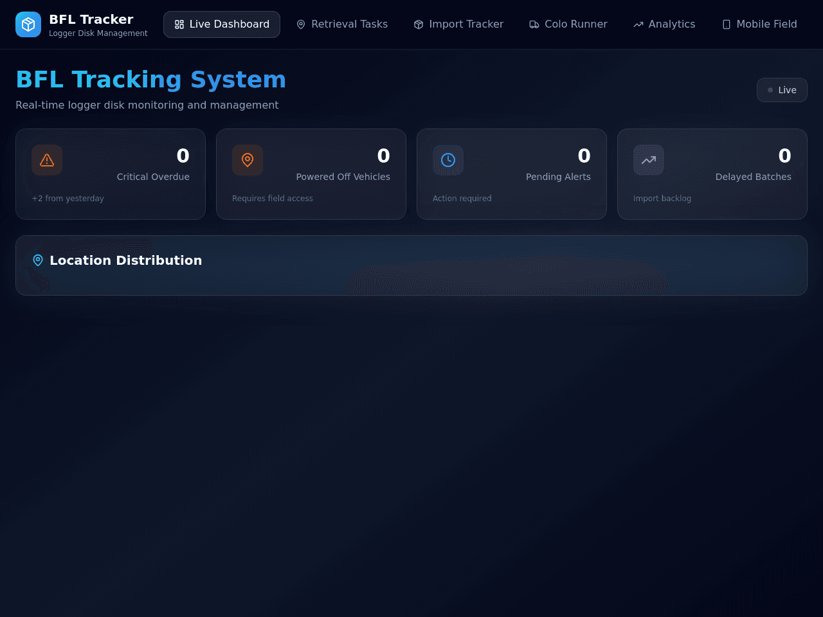Click the BFL Tracker brand name
This screenshot has width=823, height=617.
91,19
